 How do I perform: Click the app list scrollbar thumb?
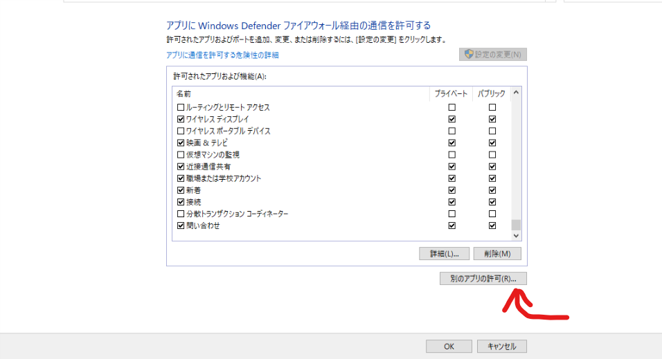point(516,225)
